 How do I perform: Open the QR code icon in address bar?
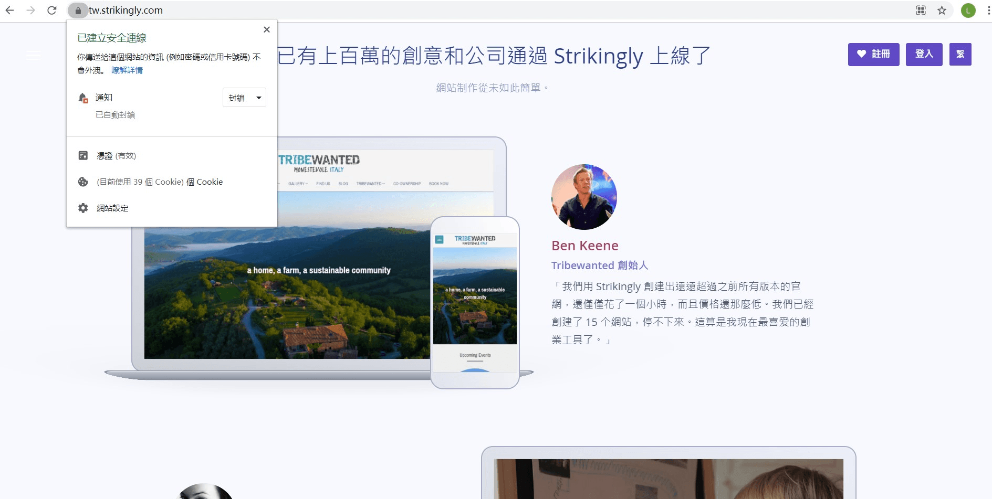(921, 10)
